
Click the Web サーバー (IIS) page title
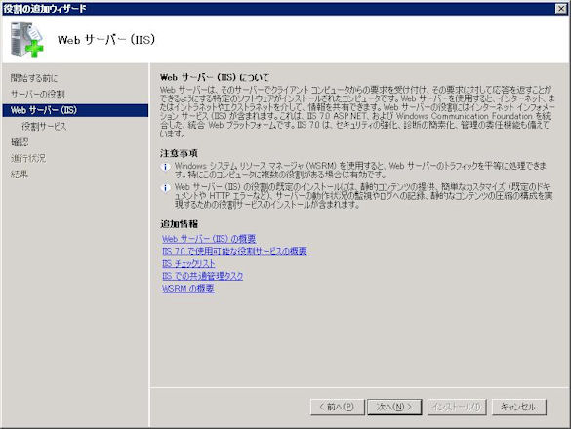pos(106,39)
